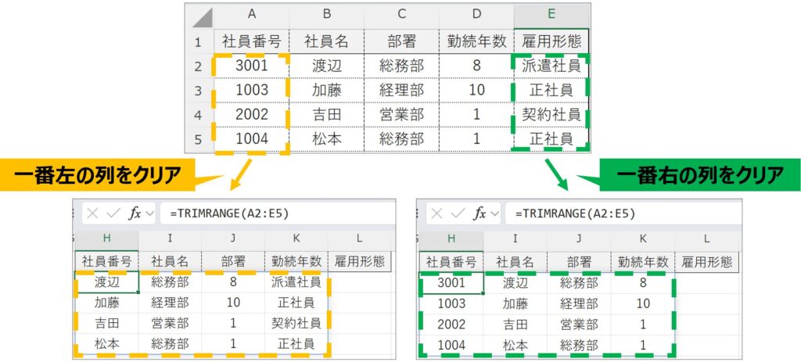The height and width of the screenshot is (362, 801).
Task: Open Insert Function fx in the left formula bar
Action: click(x=134, y=213)
